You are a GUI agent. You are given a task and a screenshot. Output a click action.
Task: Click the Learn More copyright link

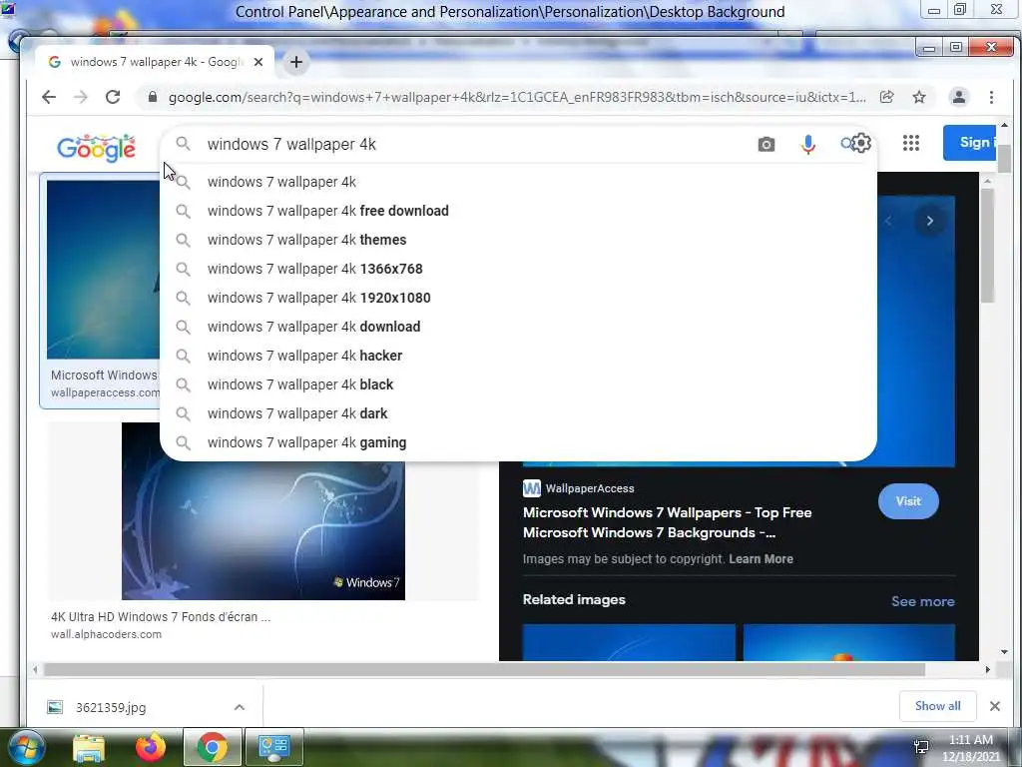click(x=761, y=559)
